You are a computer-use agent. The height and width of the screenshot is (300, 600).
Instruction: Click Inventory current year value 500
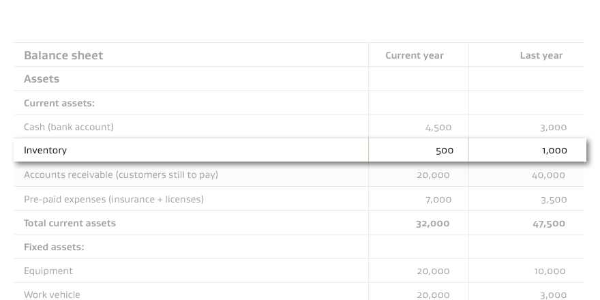[x=444, y=151]
